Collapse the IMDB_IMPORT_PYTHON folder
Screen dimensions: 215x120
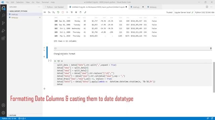point(18,11)
